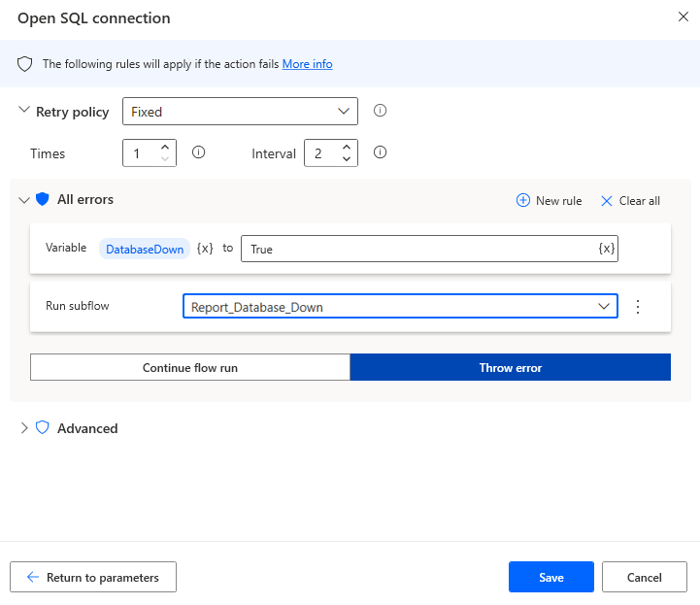Screen dimensions: 700x605
Task: Click the Interval value field
Action: (x=321, y=153)
